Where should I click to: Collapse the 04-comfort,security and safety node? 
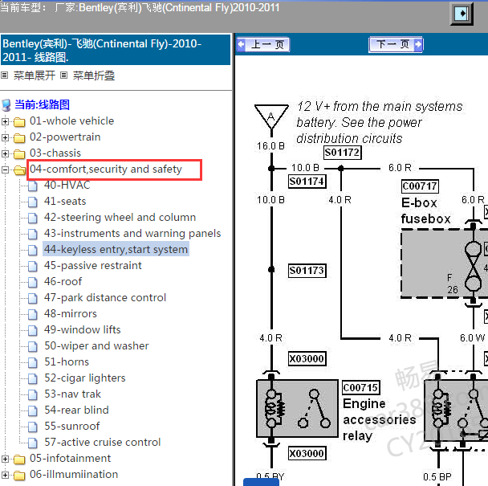[x=5, y=169]
